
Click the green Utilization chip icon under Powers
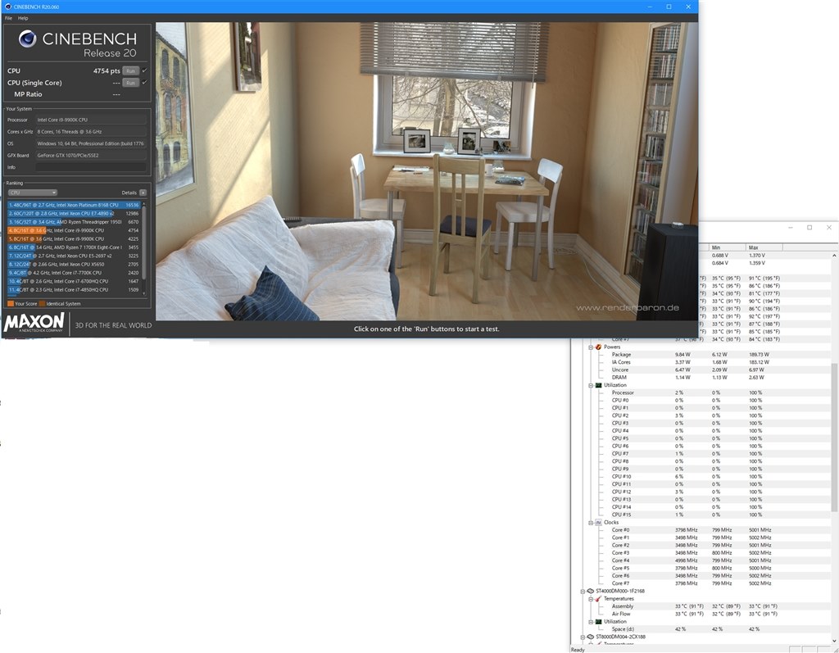point(598,385)
